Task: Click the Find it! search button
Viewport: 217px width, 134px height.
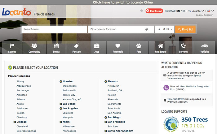Action: point(185,29)
